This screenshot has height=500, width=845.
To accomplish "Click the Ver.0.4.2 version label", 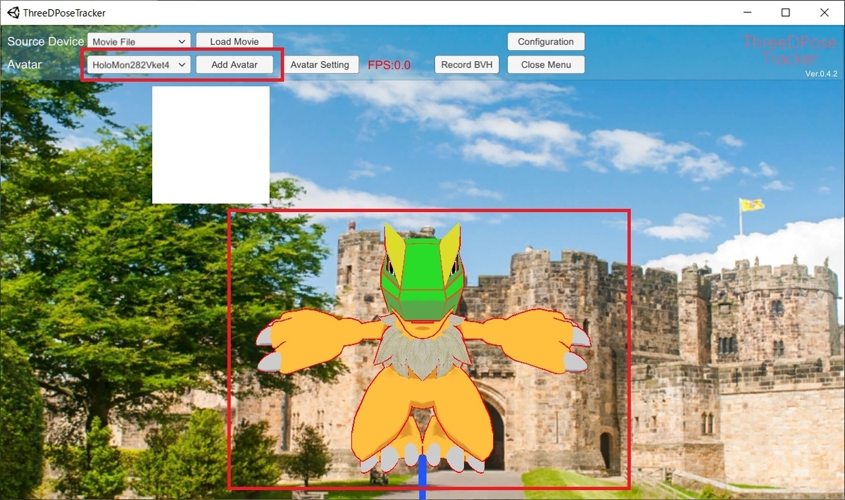I will [821, 74].
